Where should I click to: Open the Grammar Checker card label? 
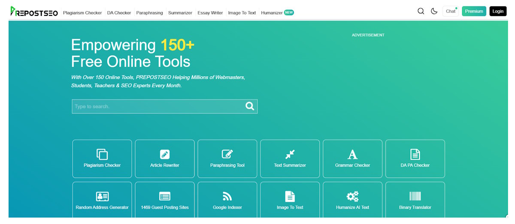352,165
